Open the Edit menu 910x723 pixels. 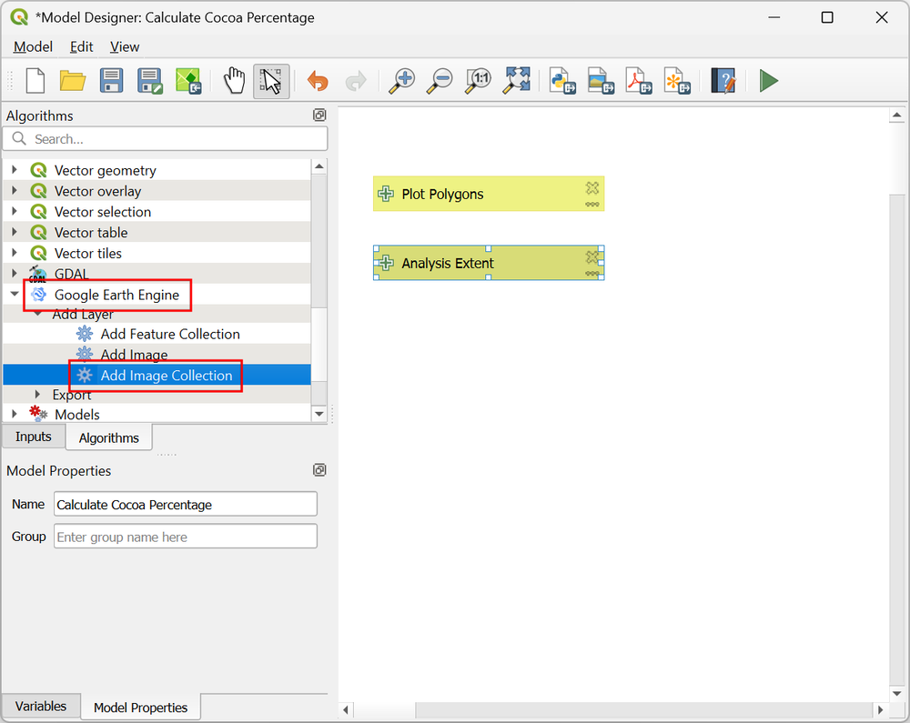pos(81,47)
